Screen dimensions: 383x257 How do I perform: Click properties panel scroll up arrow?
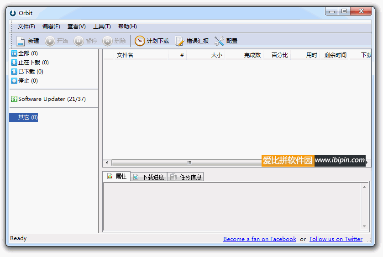point(364,187)
